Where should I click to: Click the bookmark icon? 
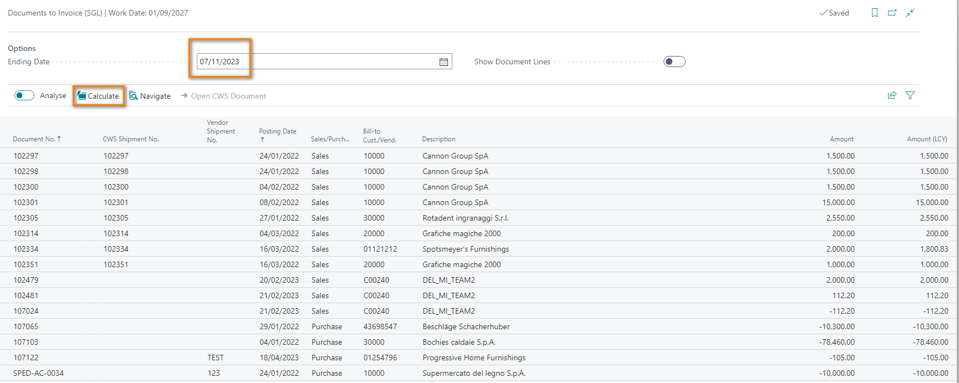pyautogui.click(x=875, y=13)
